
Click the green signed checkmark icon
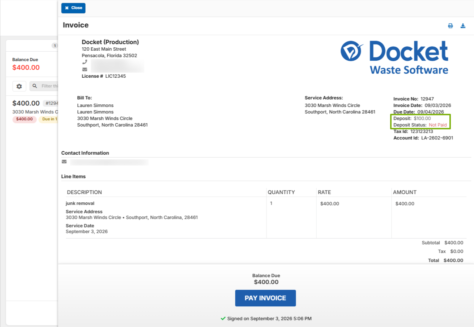[223, 318]
